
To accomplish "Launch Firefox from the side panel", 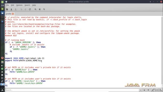I will 2,58.
